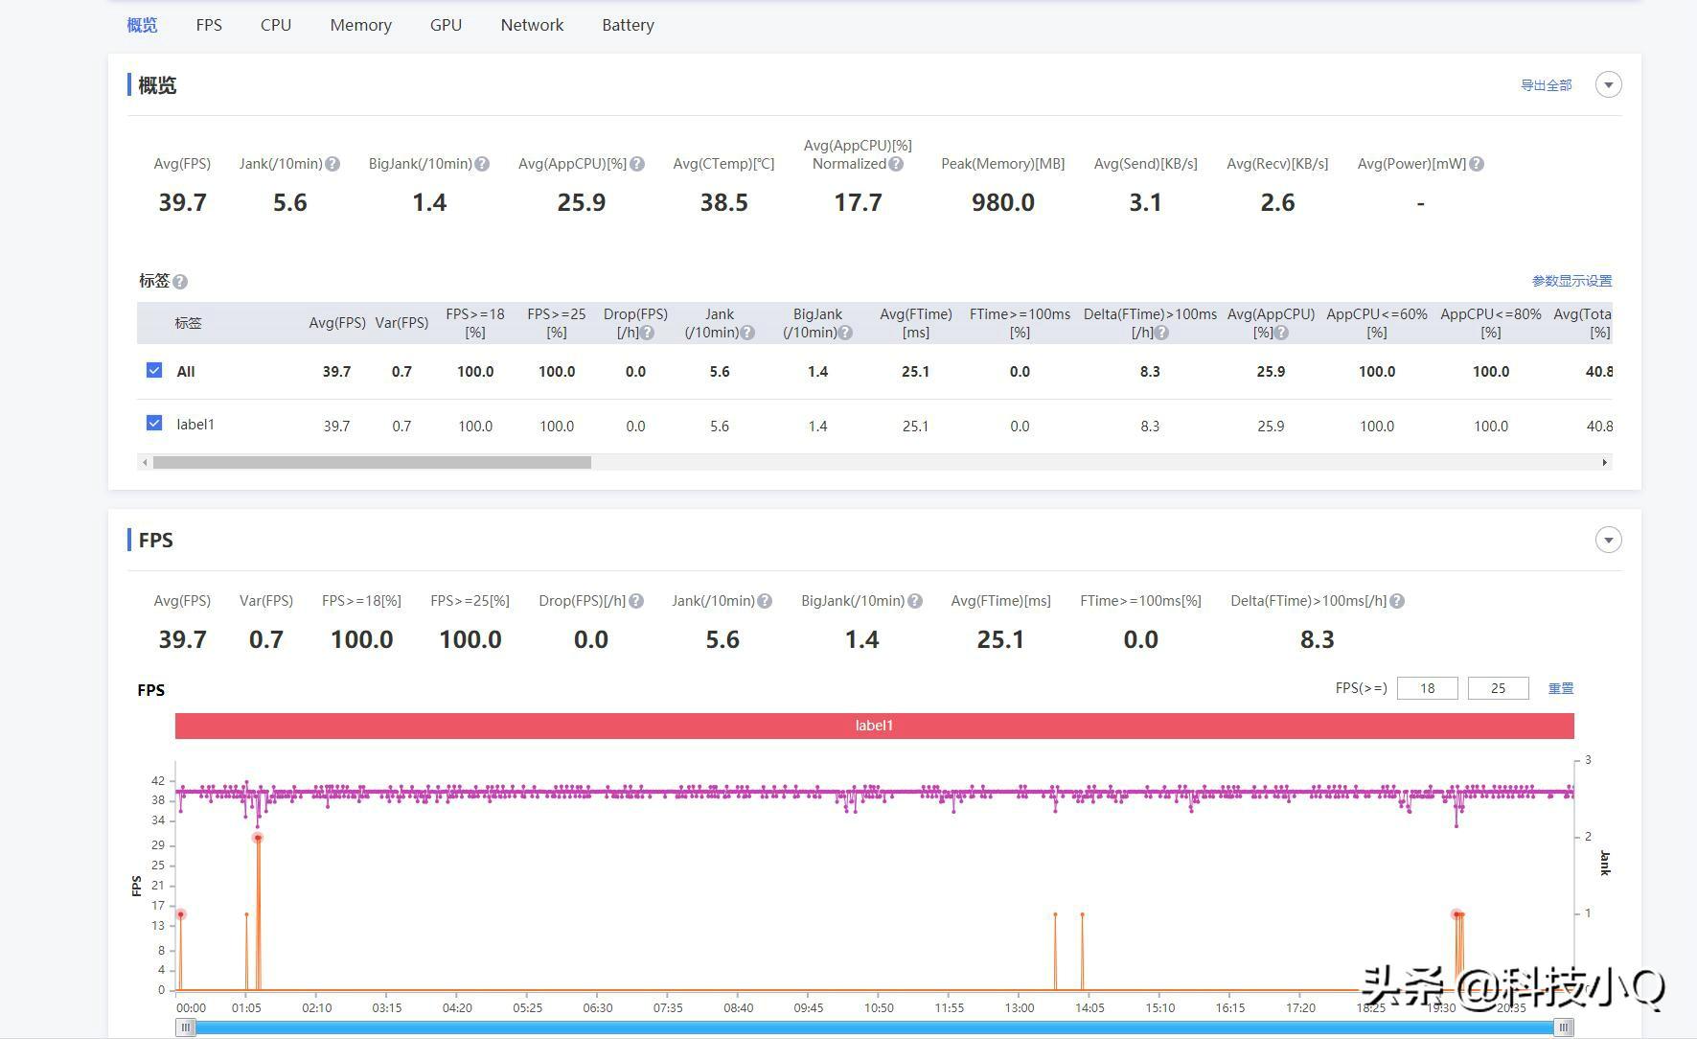Click the red label1 bar above chart

(x=874, y=726)
